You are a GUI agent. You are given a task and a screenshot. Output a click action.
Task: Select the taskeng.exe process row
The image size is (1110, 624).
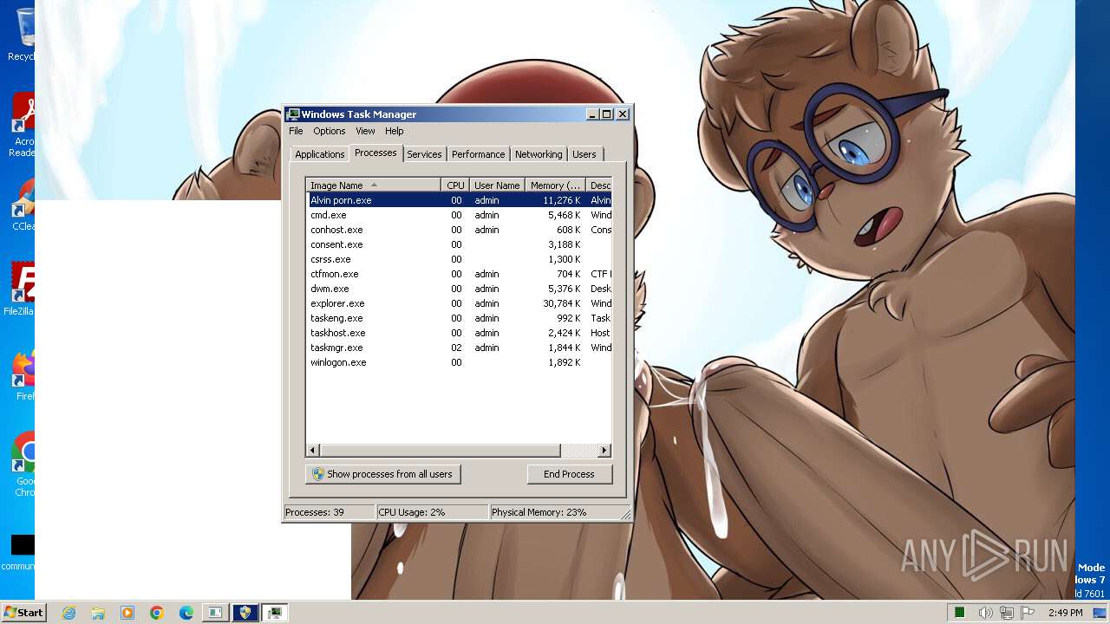pos(459,318)
